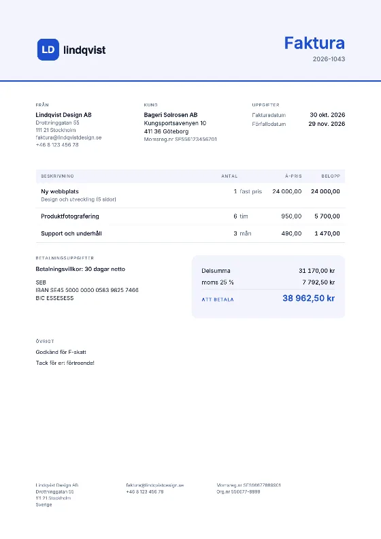
Task: Click subtotal 31 170,00 kr
Action: [x=316, y=271]
